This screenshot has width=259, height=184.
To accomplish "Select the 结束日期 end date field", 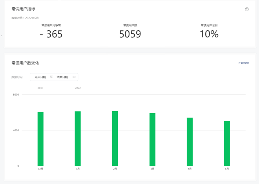I will pyautogui.click(x=62, y=77).
